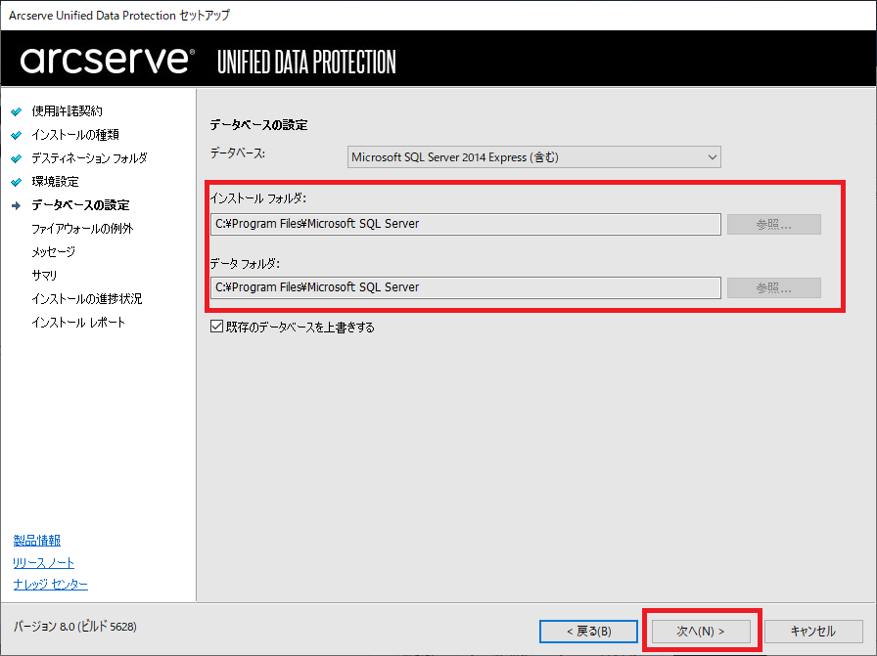The height and width of the screenshot is (656, 877).
Task: Open the リリース ノート link
Action: [44, 563]
